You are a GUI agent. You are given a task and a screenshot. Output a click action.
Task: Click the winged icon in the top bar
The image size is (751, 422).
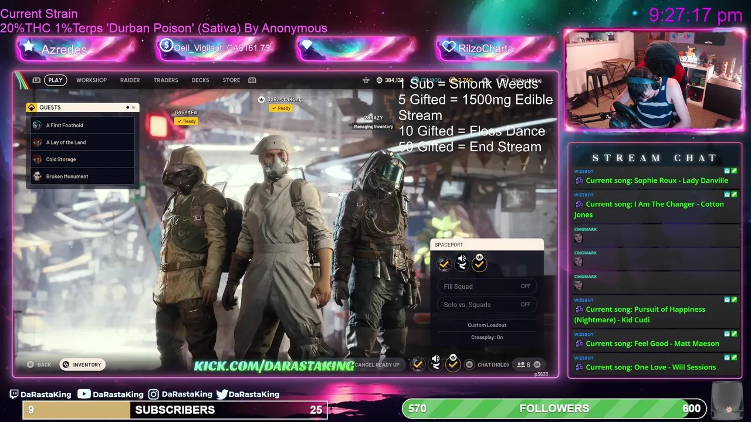pyautogui.click(x=366, y=80)
